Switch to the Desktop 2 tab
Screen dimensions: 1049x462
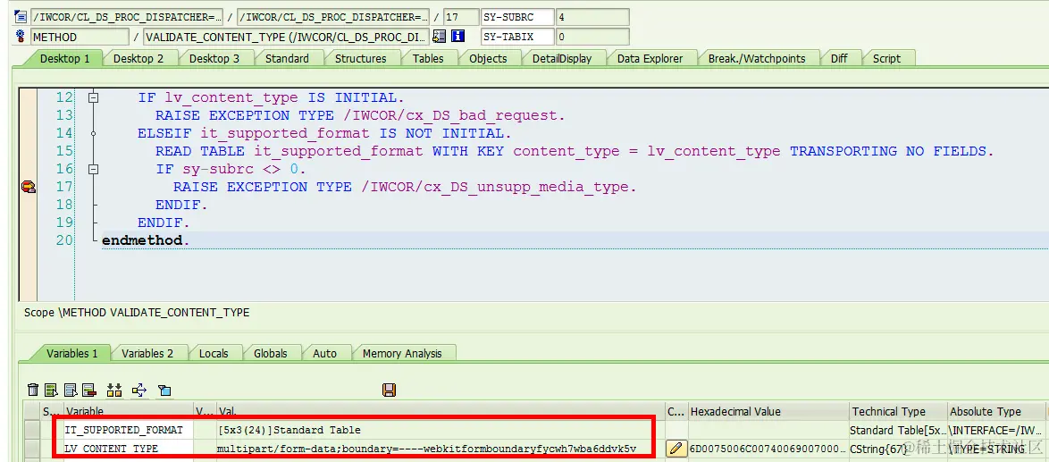138,58
